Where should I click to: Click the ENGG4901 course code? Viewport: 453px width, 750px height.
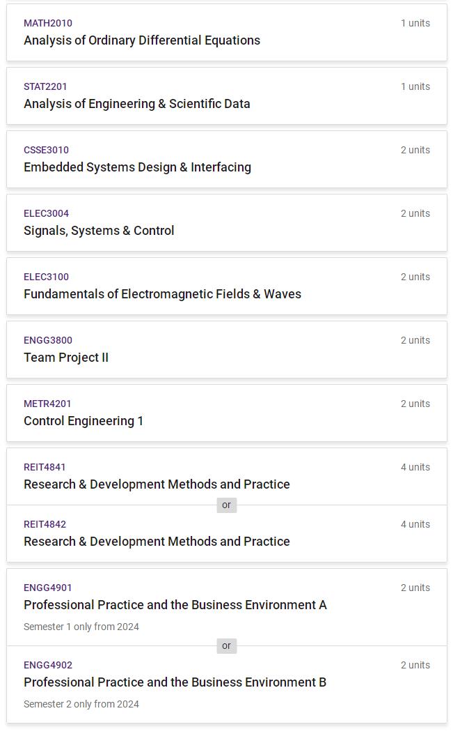(x=48, y=588)
